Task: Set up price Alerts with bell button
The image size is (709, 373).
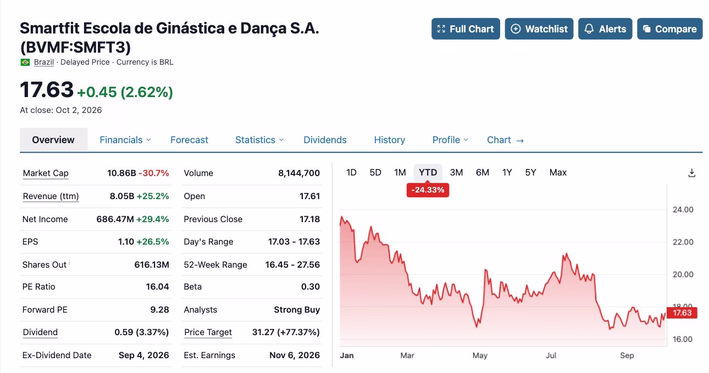Action: (x=605, y=29)
